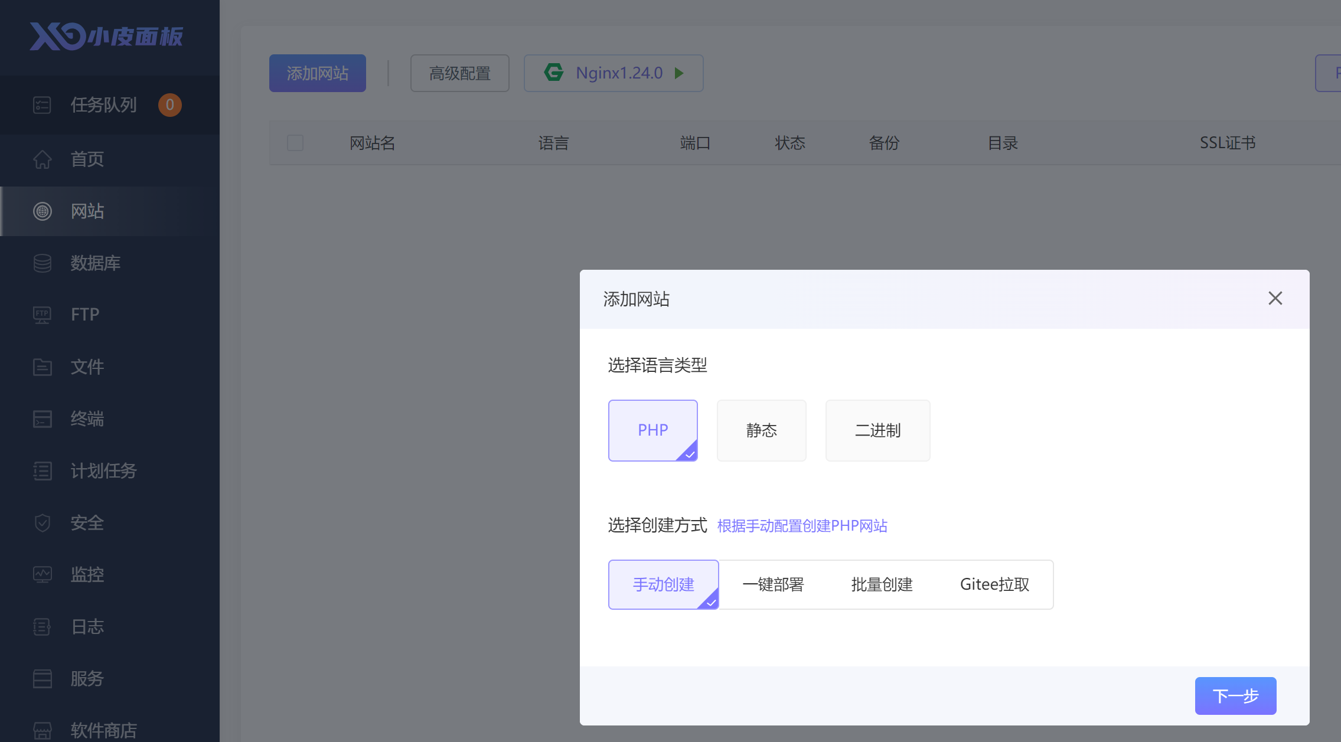
Task: Click the 选择语言类型 label
Action: coord(658,365)
